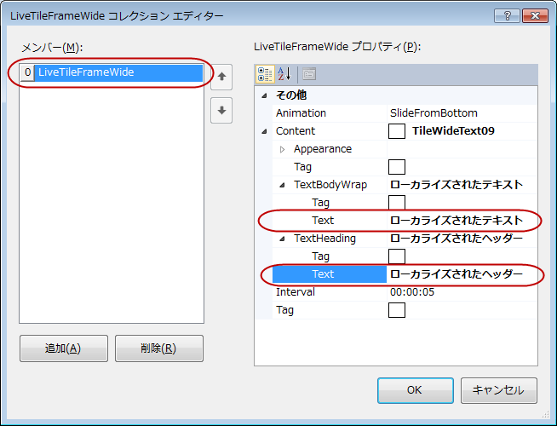Click Tag value box under Appearance

tap(396, 167)
